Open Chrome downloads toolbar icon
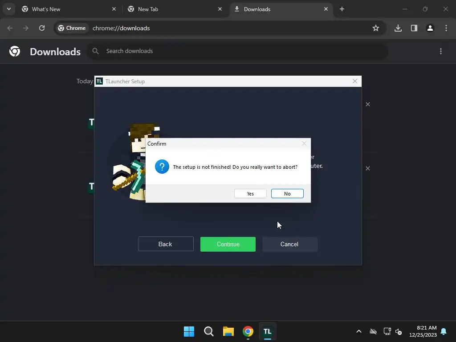The height and width of the screenshot is (342, 456). coord(398,28)
